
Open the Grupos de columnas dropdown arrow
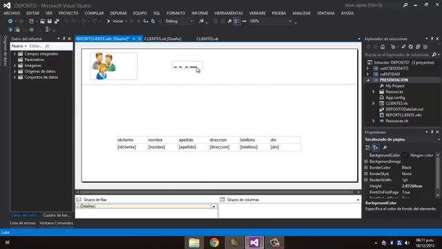[x=358, y=200]
